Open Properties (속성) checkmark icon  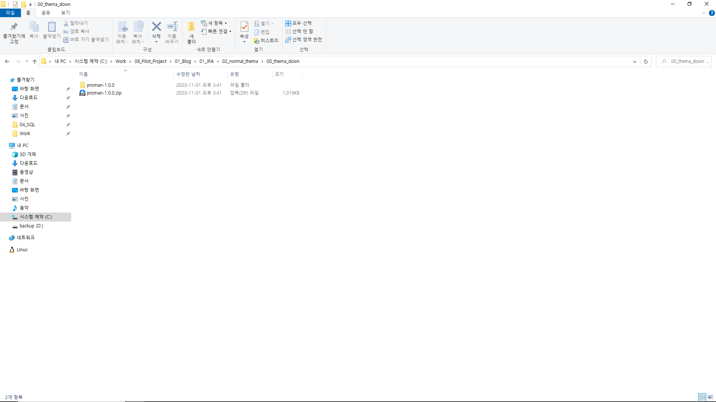point(244,27)
